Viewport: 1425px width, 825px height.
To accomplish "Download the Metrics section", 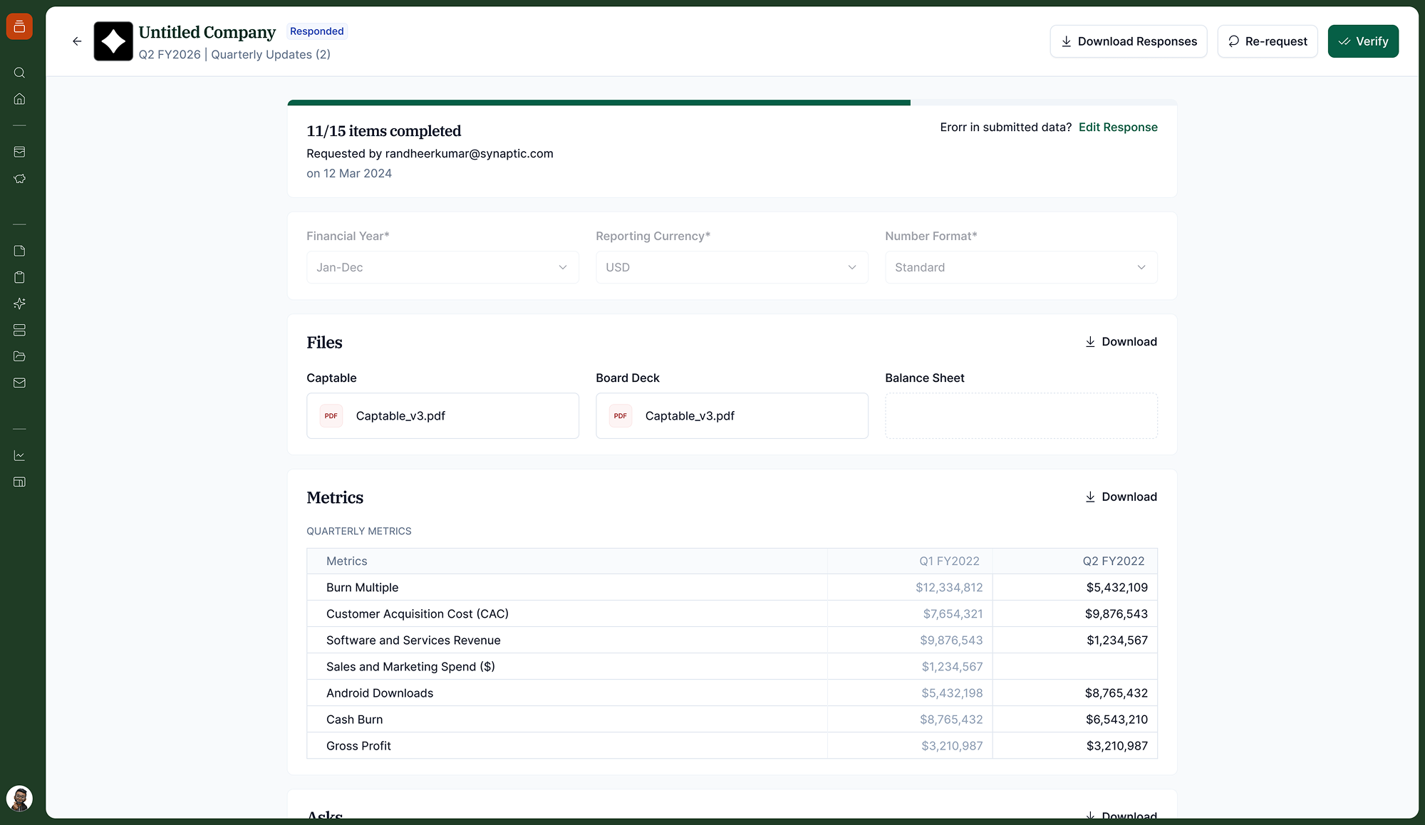I will (x=1121, y=497).
